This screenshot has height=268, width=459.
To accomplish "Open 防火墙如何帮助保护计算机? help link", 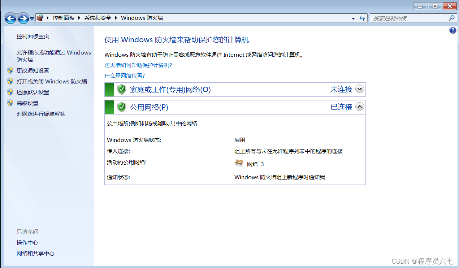I will pos(138,65).
